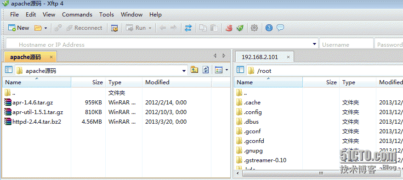Launch Xshell red icon
This screenshot has height=180, width=403.
point(229,28)
